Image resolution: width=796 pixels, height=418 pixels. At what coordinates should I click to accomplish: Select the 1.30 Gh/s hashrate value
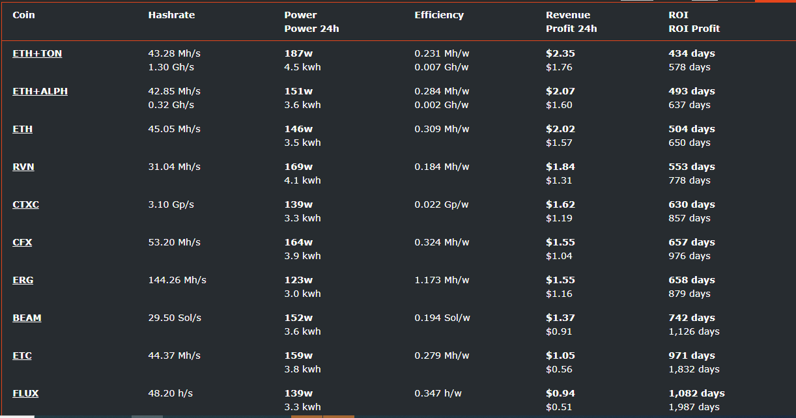(x=171, y=67)
